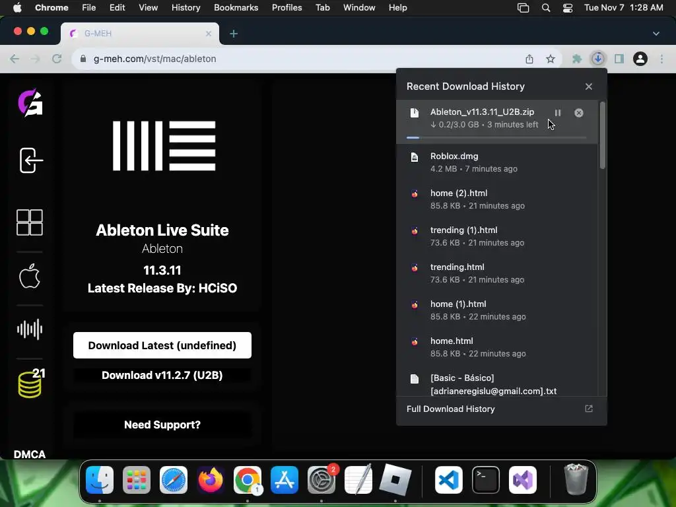
Task: Open the Apple Mac section icon
Action: [29, 276]
